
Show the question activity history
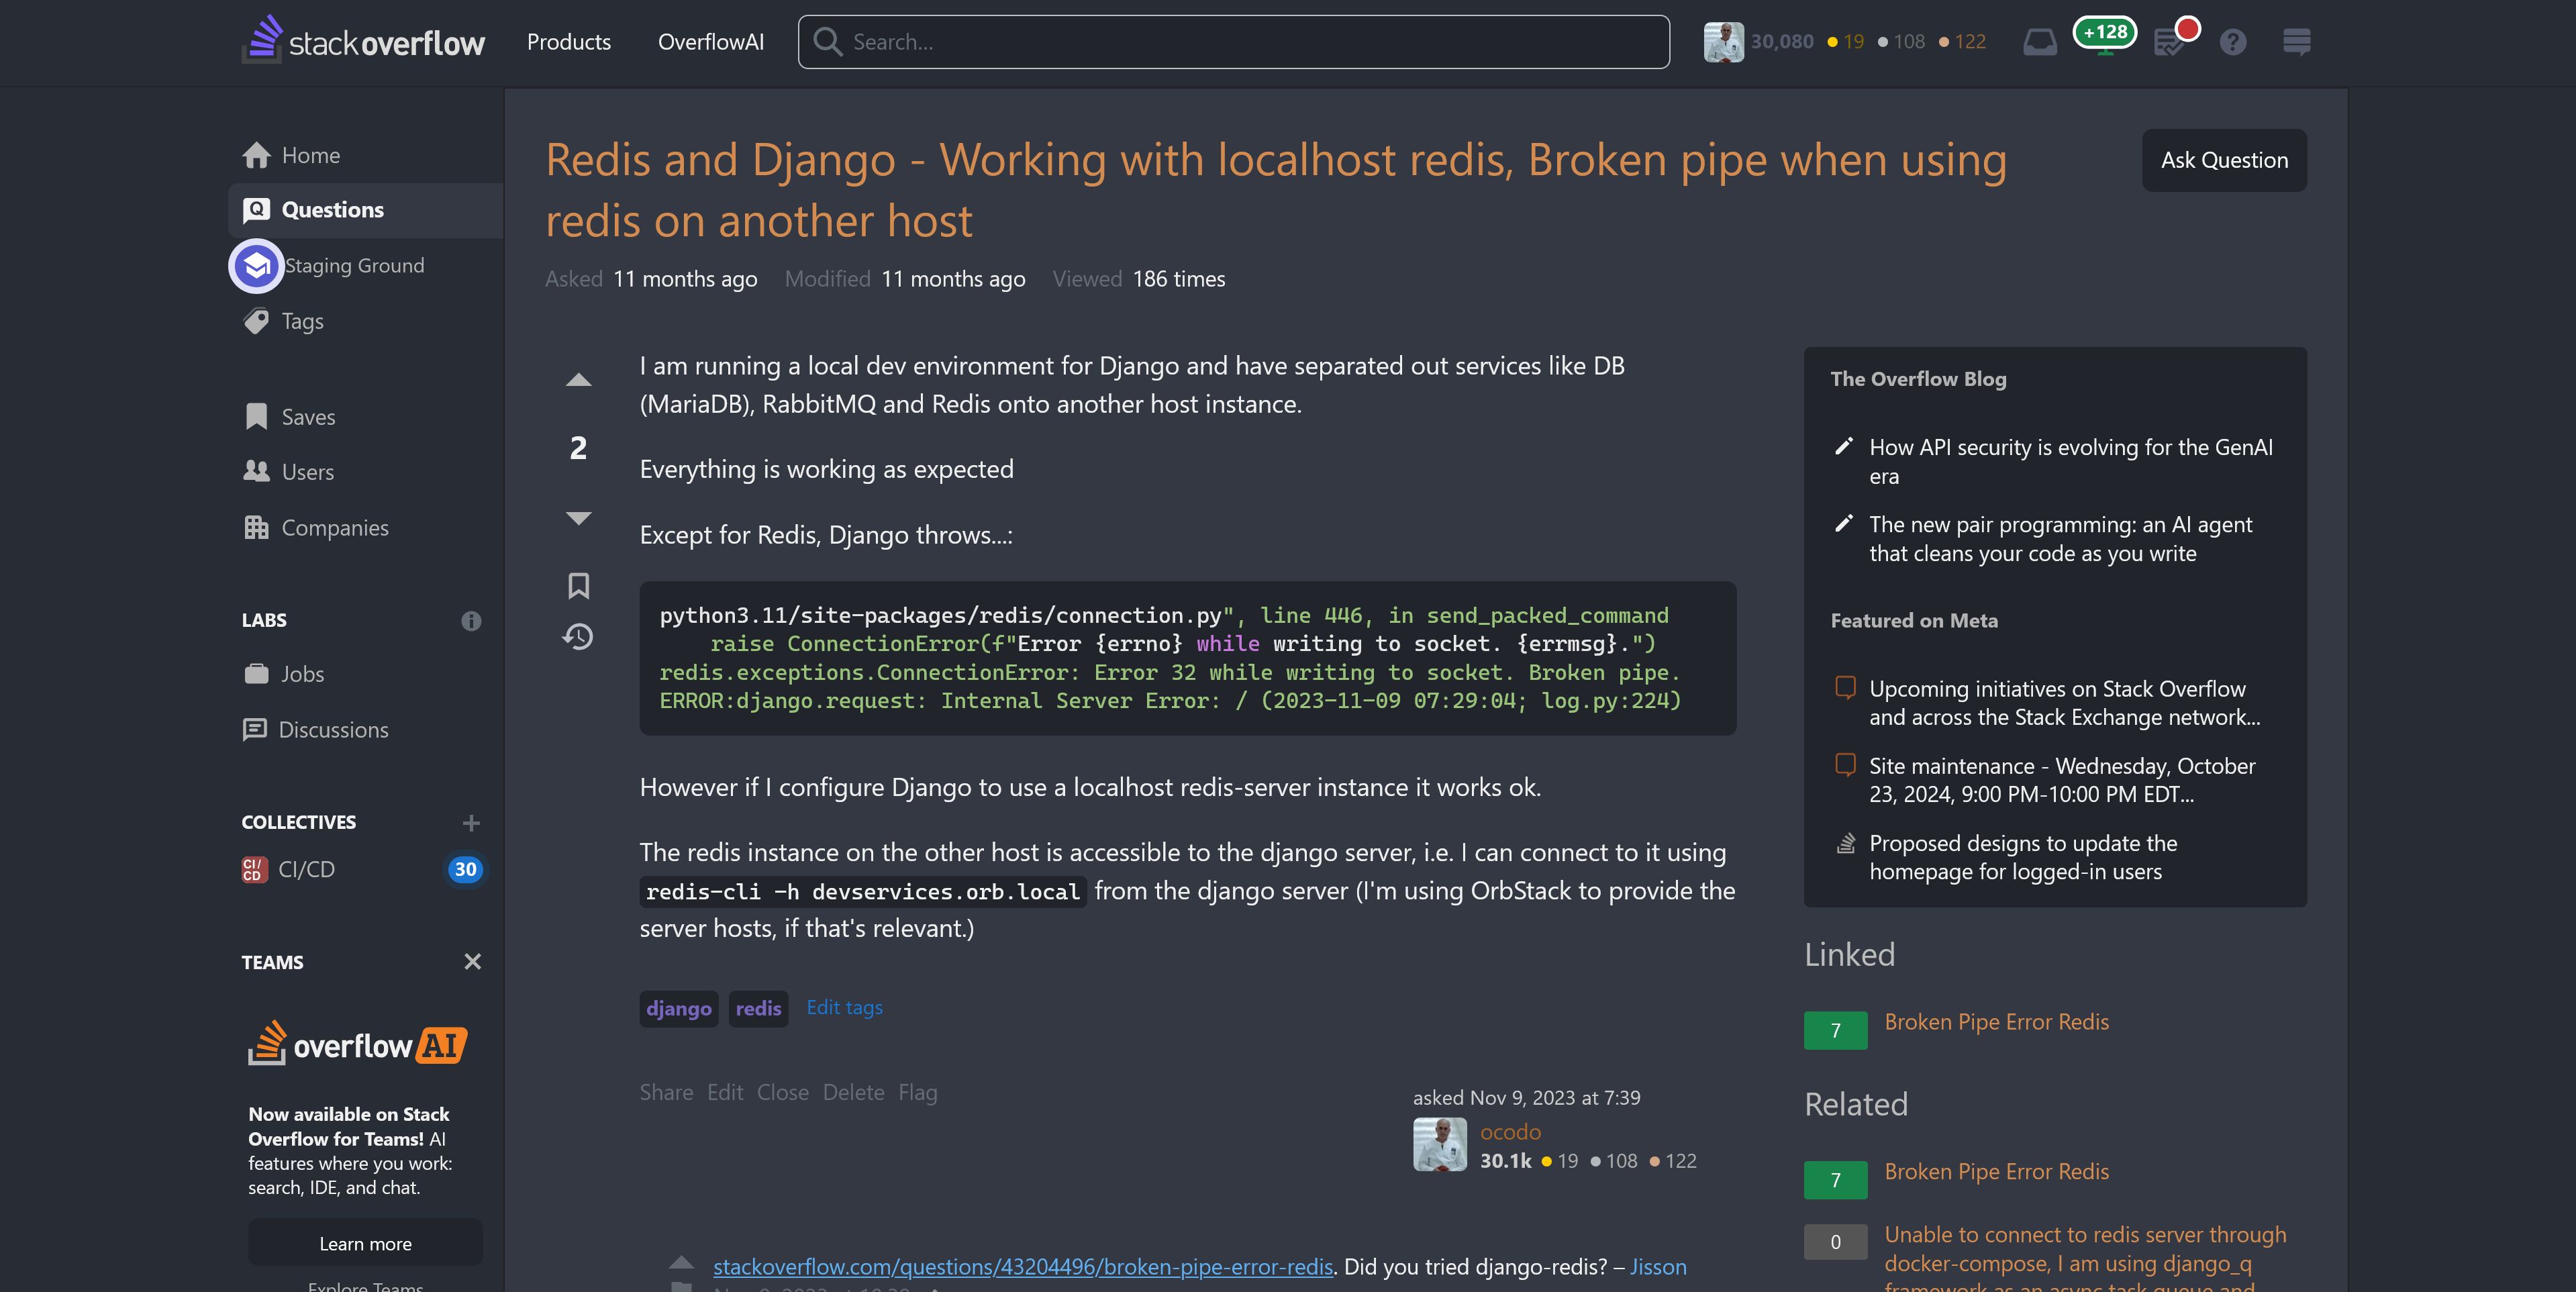[x=578, y=636]
